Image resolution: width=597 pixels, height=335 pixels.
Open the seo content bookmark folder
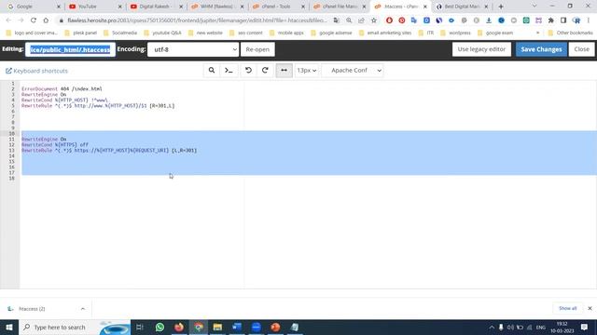[x=246, y=33]
